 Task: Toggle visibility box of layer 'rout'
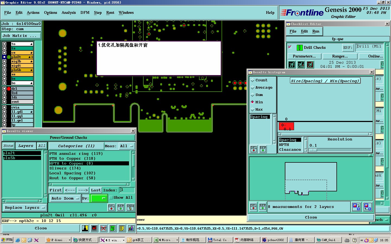click(x=4, y=102)
